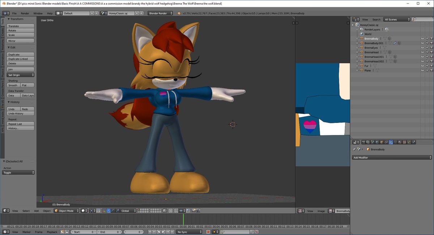
Task: Open the Window menu
Action: point(38,13)
